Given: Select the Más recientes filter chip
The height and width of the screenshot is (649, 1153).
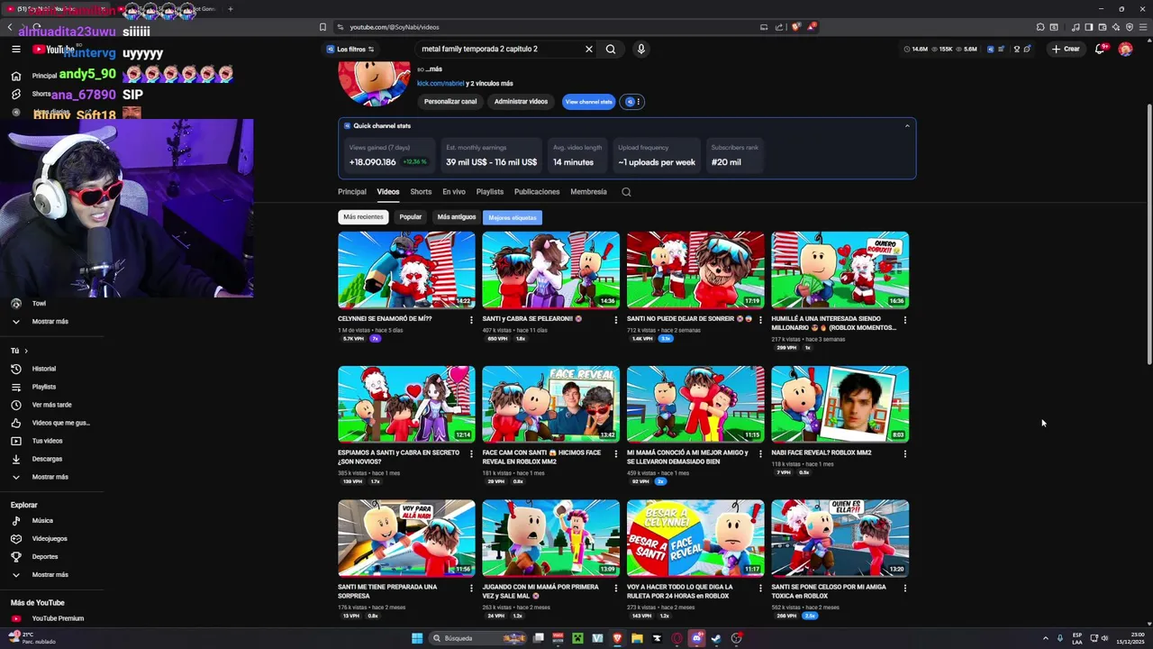Looking at the screenshot, I should point(363,217).
